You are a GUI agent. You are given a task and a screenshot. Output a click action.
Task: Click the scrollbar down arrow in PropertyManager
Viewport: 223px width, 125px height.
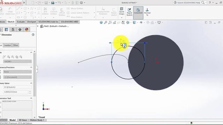34,117
